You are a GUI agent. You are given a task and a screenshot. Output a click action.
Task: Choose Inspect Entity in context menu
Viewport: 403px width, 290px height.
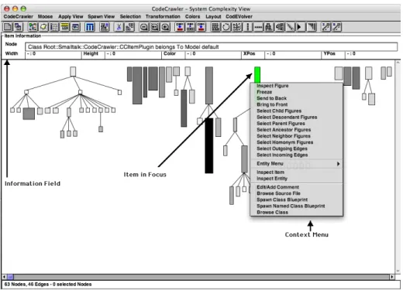click(x=297, y=179)
